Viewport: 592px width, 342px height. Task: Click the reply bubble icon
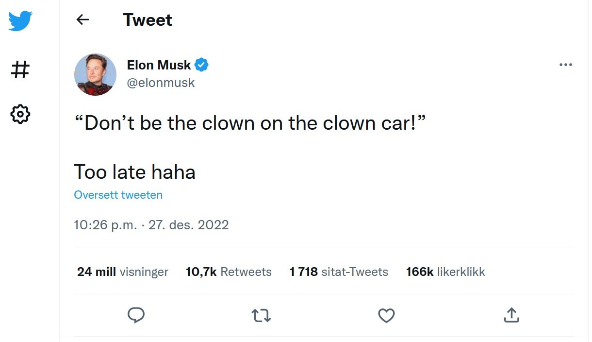tap(136, 315)
